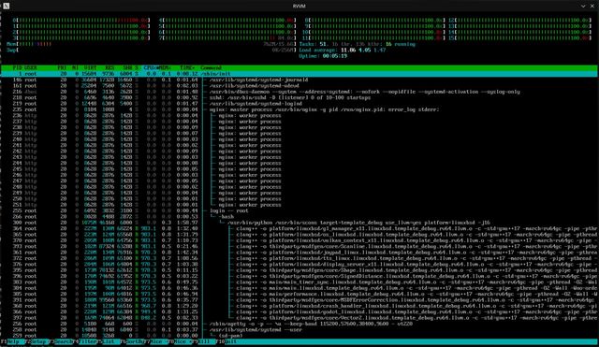599x347 pixels.
Task: Click F10 Quit to exit htop
Action: click(x=227, y=341)
